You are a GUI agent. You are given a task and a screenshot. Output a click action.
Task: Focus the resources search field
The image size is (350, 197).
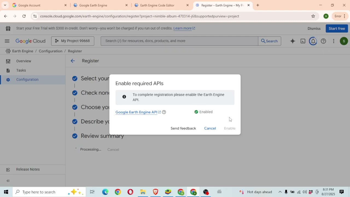tap(179, 41)
